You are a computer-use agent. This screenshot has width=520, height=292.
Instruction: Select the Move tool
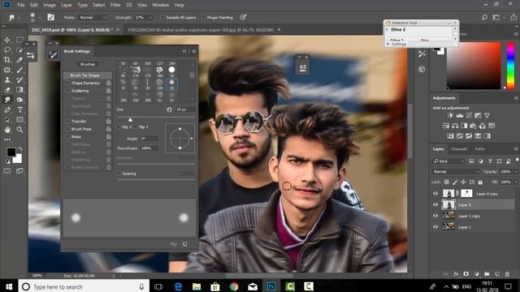coord(7,40)
